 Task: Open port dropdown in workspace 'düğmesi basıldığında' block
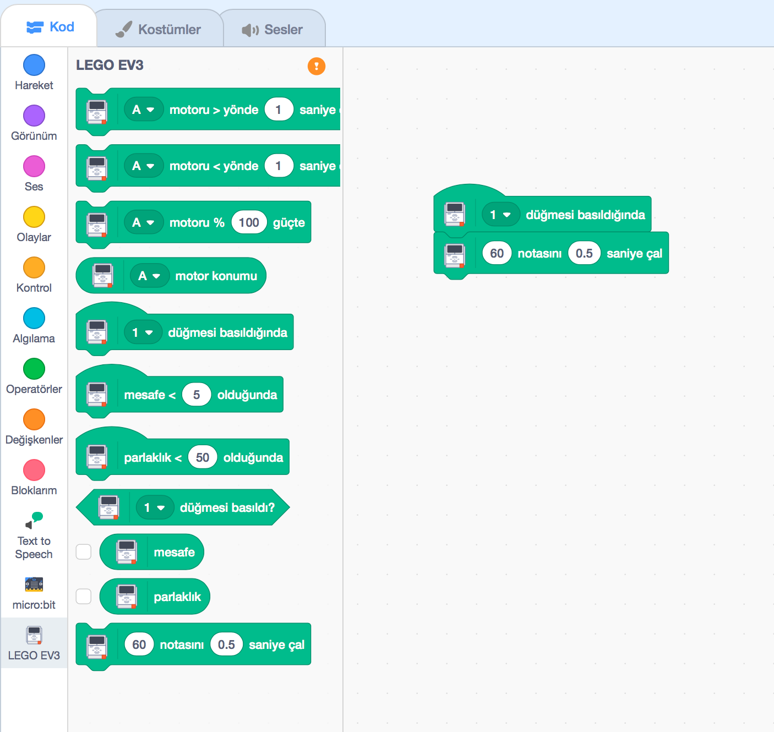point(501,215)
